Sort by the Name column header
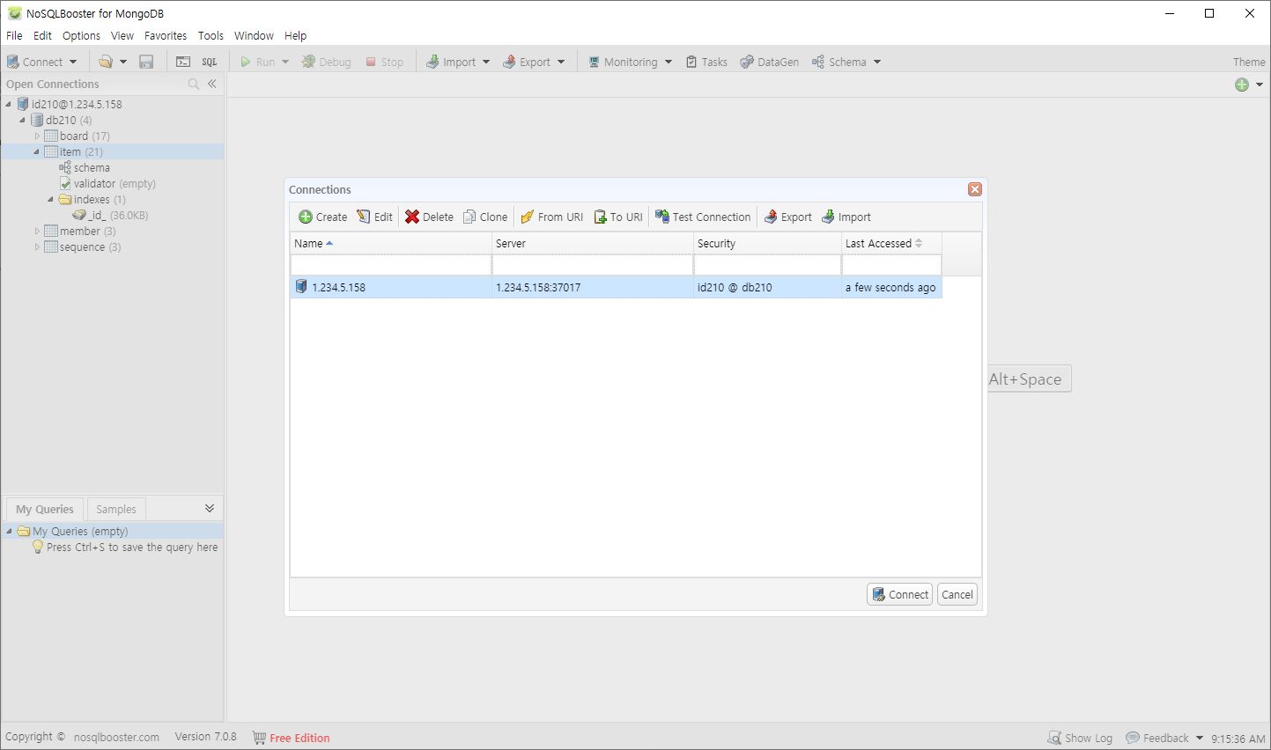 [391, 243]
